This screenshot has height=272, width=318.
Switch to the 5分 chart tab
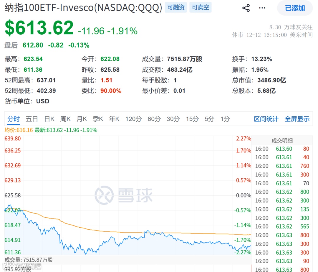210,119
